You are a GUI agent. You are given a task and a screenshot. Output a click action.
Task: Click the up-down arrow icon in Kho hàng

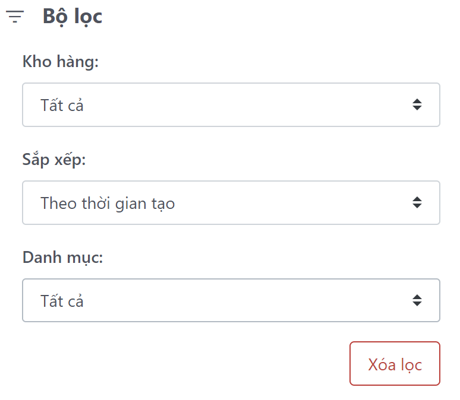417,105
